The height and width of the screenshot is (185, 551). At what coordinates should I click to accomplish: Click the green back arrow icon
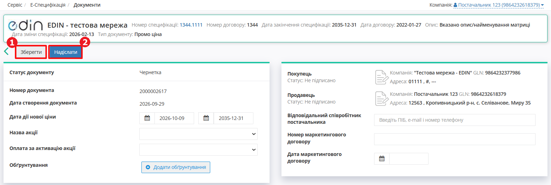(6, 52)
